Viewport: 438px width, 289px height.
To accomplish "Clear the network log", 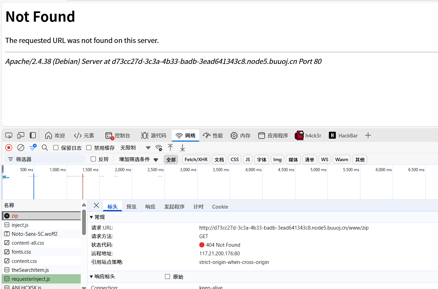I will [21, 148].
